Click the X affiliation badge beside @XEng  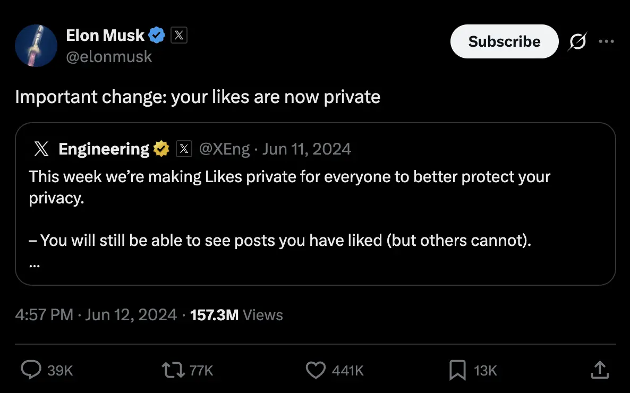[x=184, y=149]
